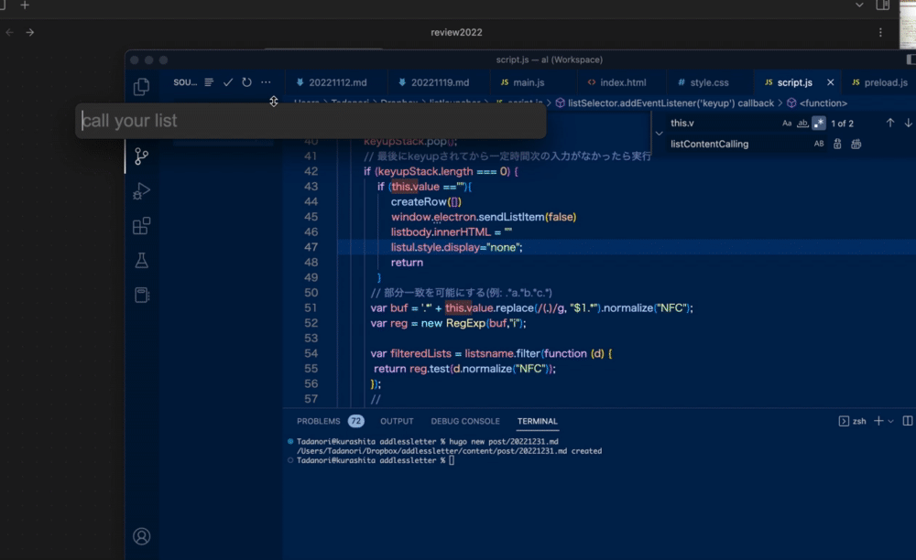Open a new terminal with the plus icon
916x560 pixels.
878,421
